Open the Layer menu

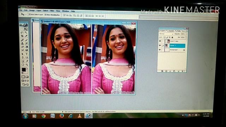click(x=39, y=11)
